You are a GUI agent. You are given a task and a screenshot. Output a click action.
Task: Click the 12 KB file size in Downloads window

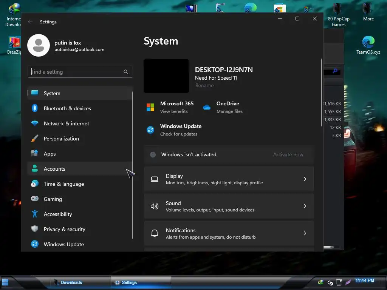click(336, 128)
